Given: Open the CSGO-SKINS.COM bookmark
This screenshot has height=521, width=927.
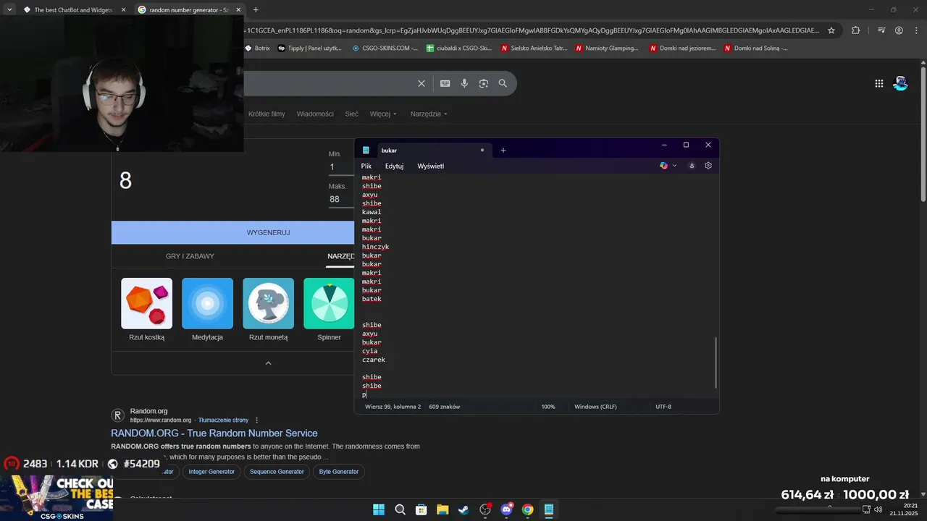Looking at the screenshot, I should point(385,48).
